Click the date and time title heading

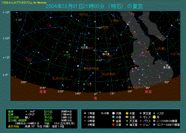click(94, 6)
